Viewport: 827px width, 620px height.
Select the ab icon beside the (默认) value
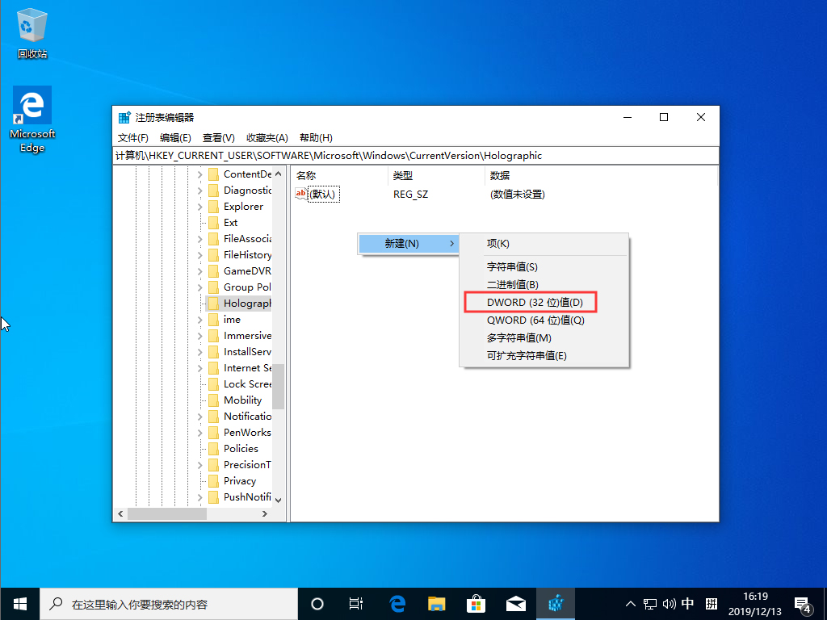(300, 194)
